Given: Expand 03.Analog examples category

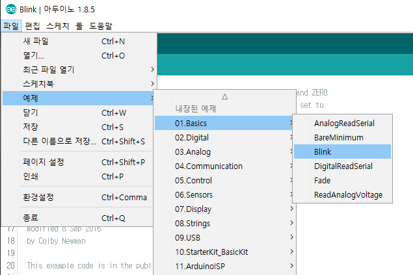Looking at the screenshot, I should 224,152.
